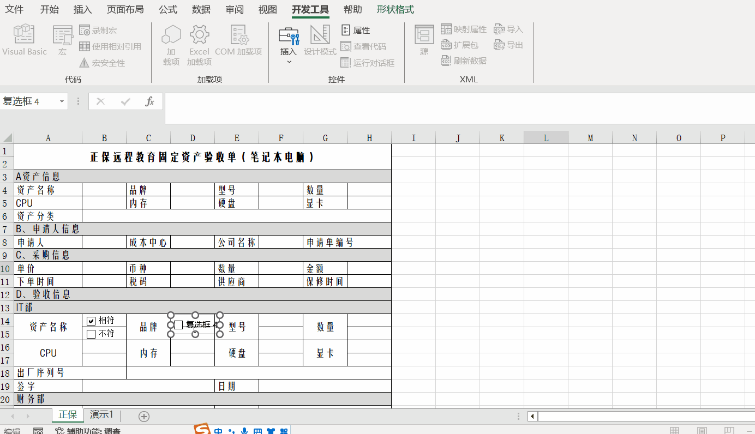Viewport: 755px width, 434px height.
Task: Check the 不符 checkbox
Action: (x=91, y=334)
